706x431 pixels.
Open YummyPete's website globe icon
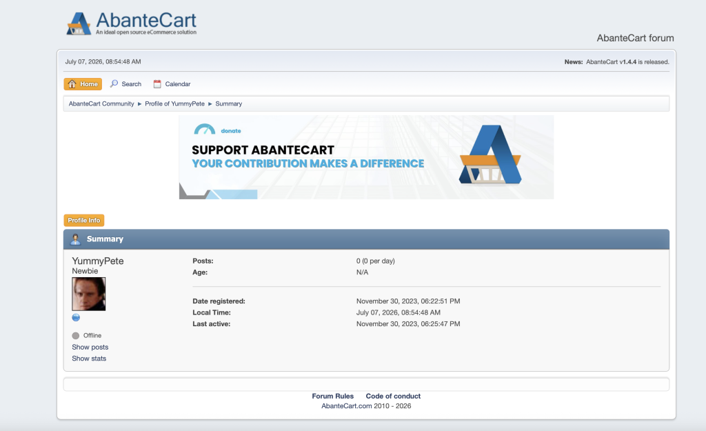(76, 317)
